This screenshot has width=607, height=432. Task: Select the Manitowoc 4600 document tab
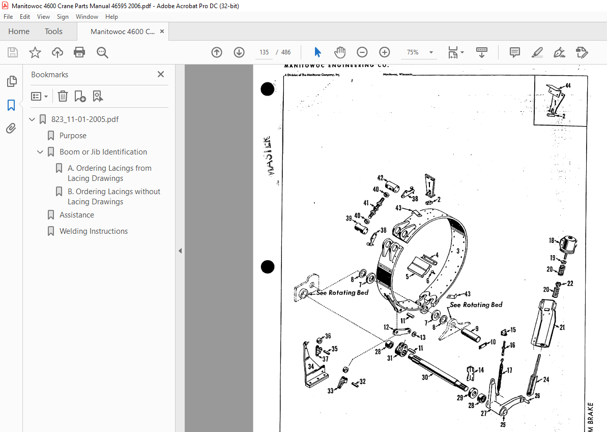pyautogui.click(x=122, y=32)
